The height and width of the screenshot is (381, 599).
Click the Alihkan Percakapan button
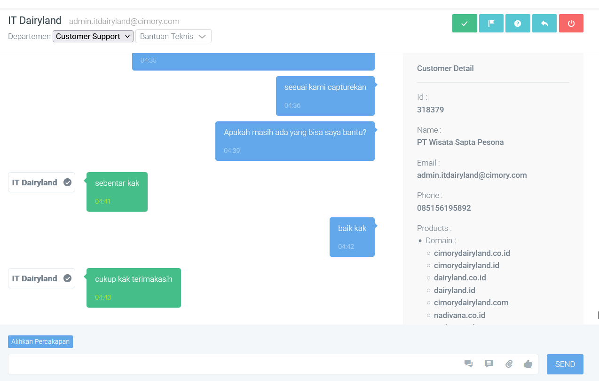pyautogui.click(x=40, y=341)
